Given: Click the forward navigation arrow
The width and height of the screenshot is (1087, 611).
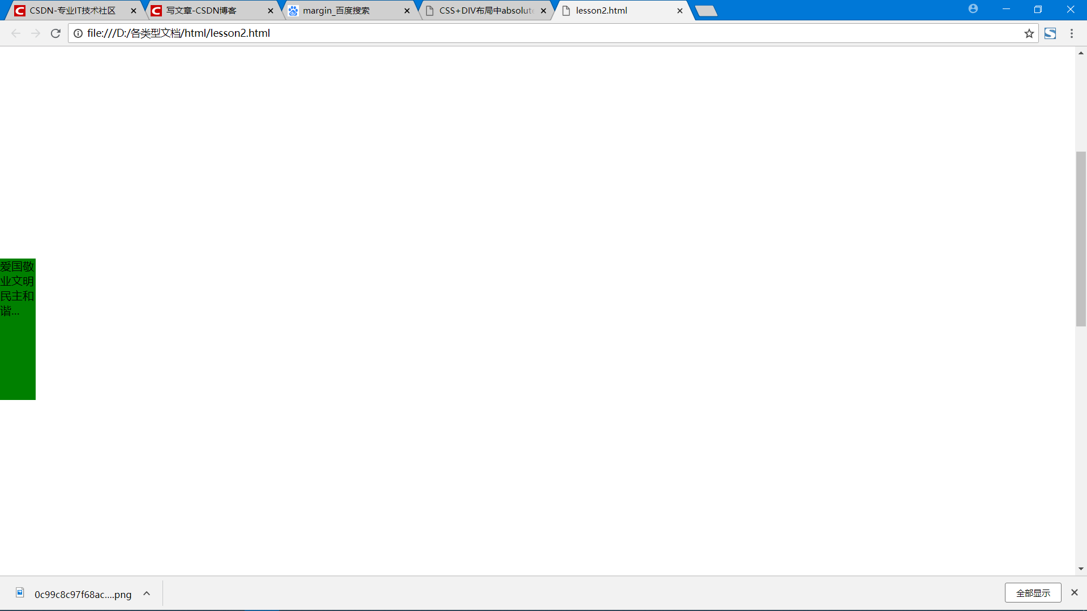Looking at the screenshot, I should click(36, 33).
